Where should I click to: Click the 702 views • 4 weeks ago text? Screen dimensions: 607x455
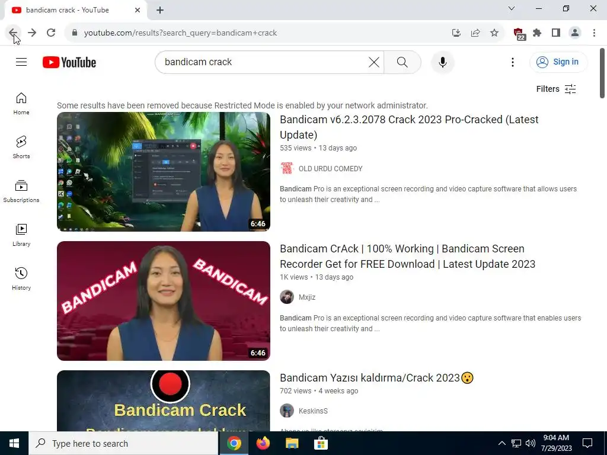pos(319,391)
